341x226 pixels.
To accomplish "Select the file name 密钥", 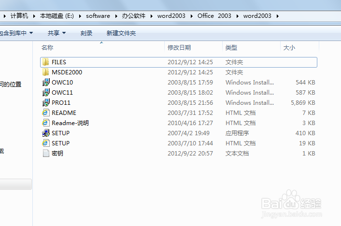I will (x=57, y=154).
